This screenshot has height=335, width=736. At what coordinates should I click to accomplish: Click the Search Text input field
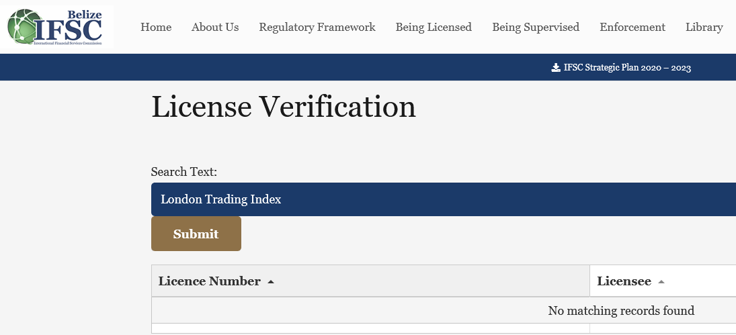point(444,199)
